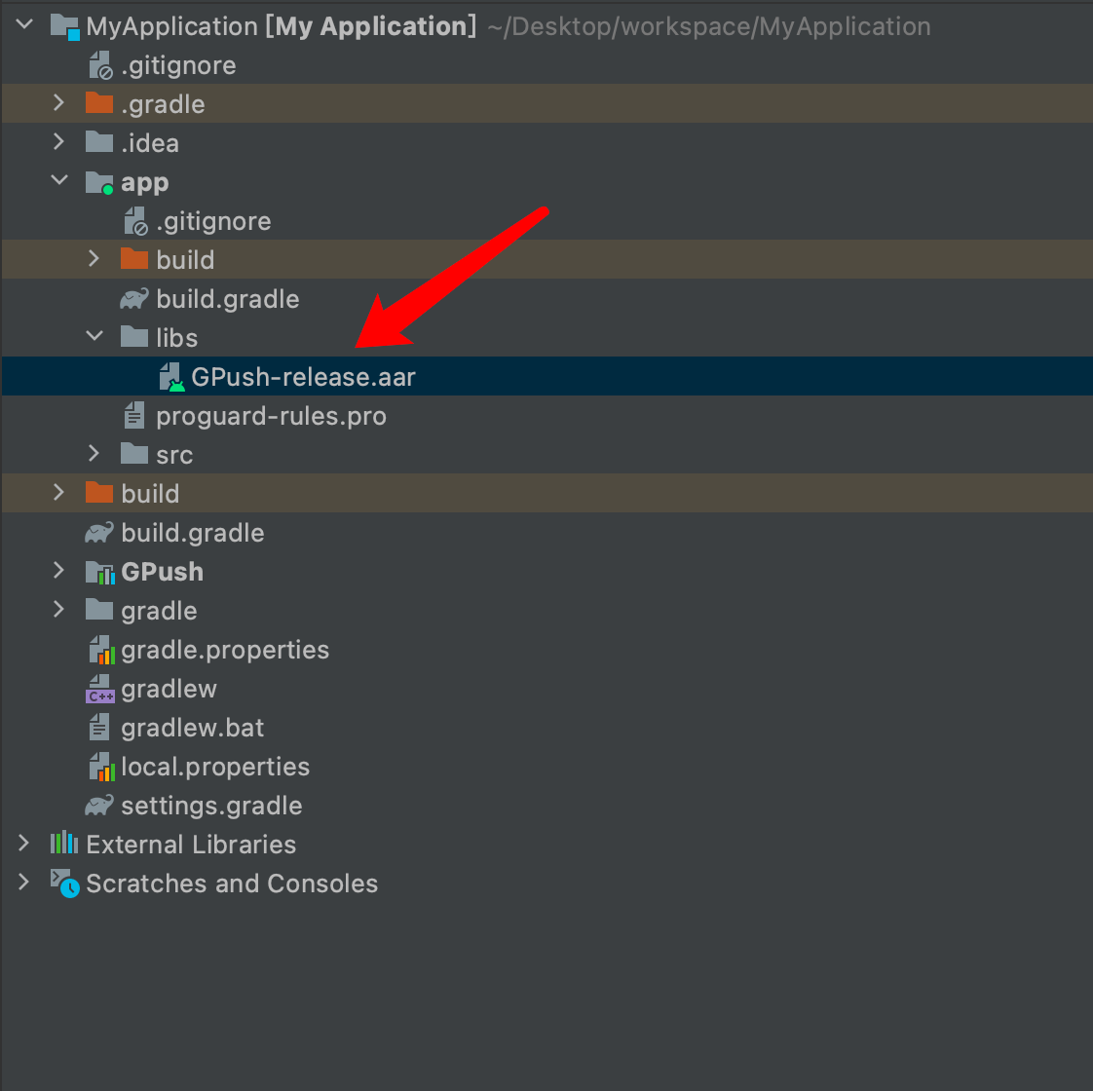Expand the gradle folder arrow
The height and width of the screenshot is (1091, 1093).
(59, 610)
